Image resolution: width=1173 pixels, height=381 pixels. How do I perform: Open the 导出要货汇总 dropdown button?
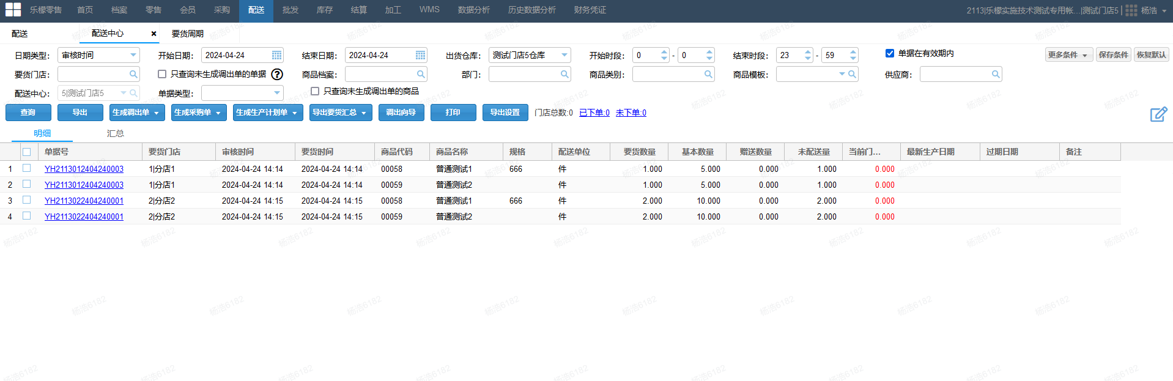[x=341, y=113]
